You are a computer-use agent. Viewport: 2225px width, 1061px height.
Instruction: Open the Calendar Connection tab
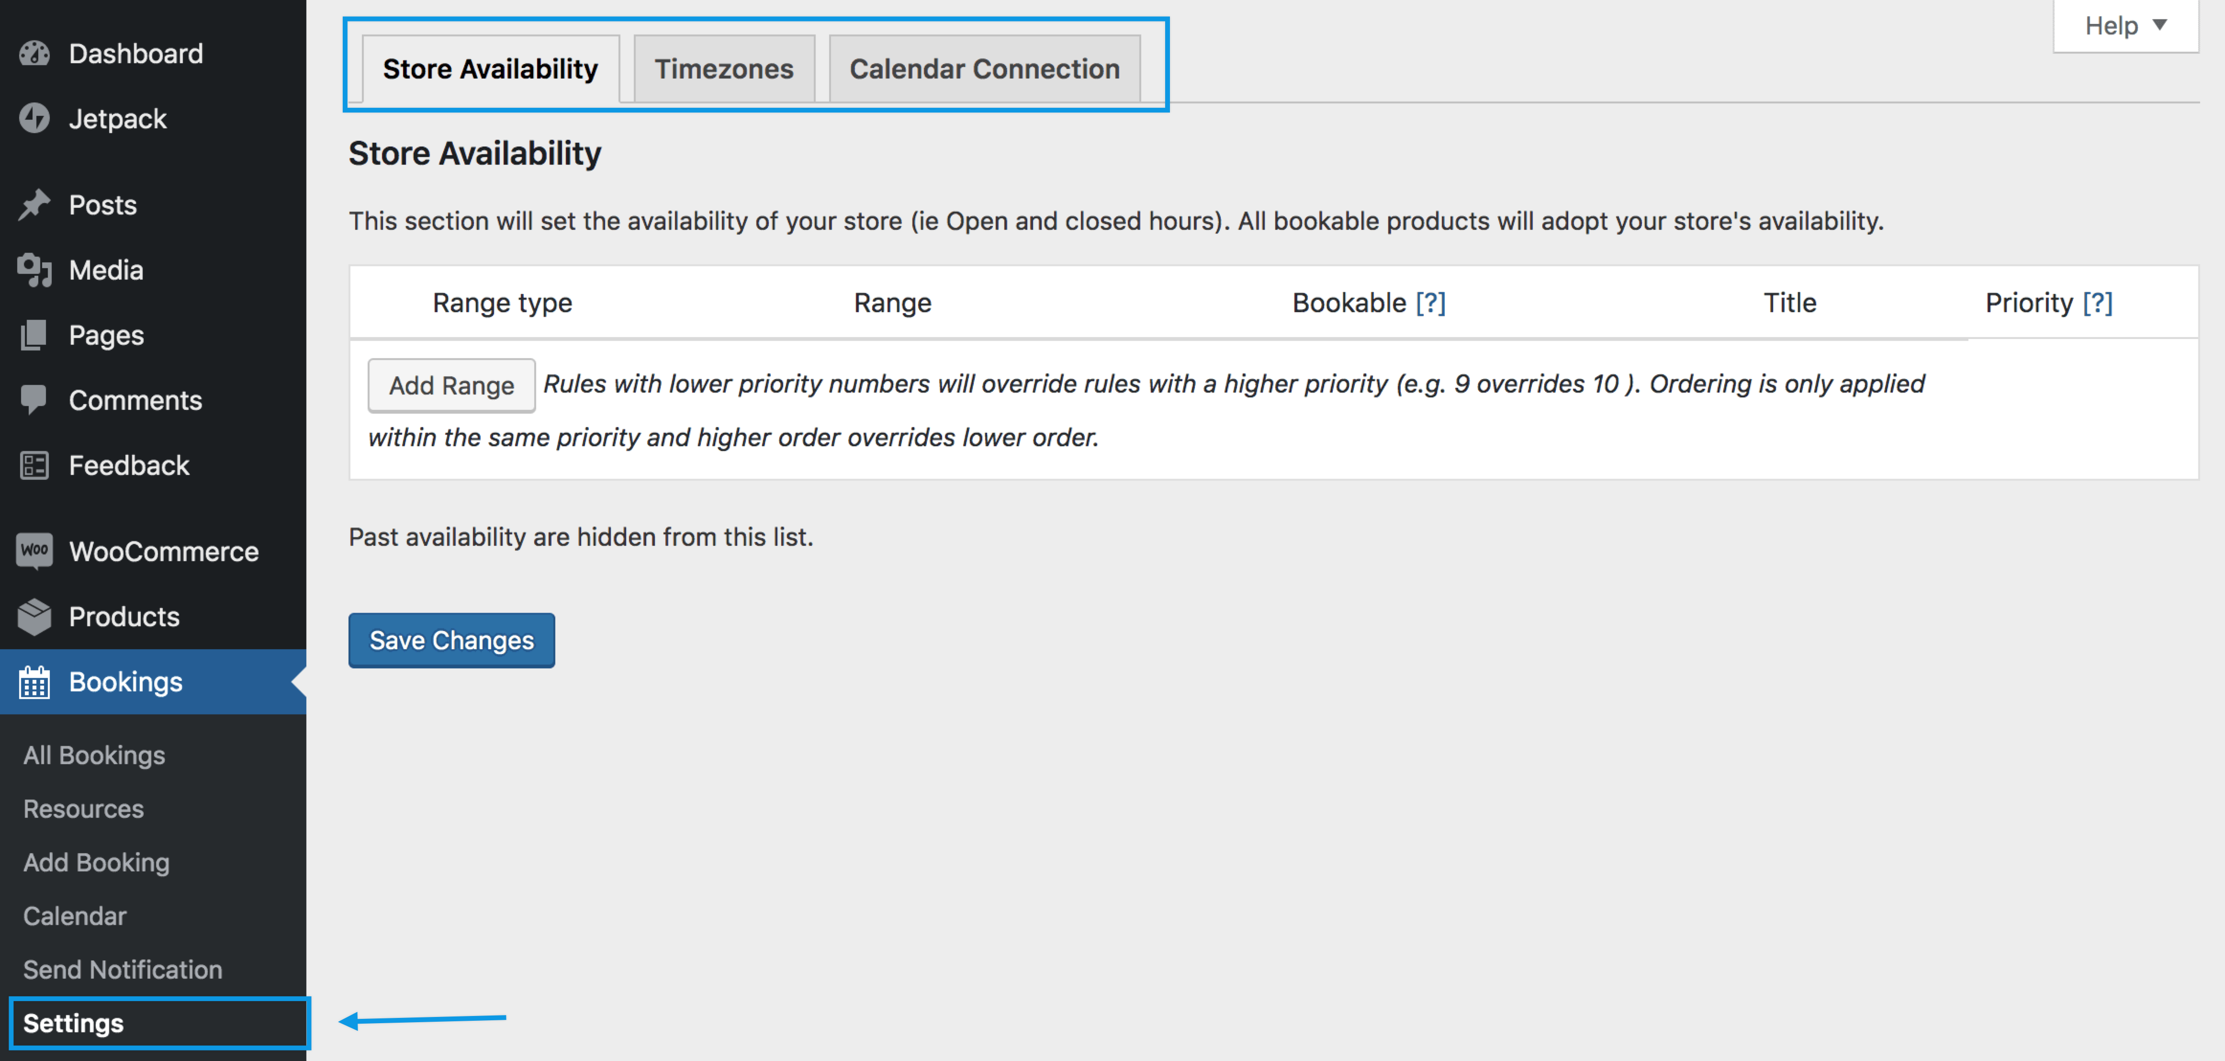pos(984,69)
